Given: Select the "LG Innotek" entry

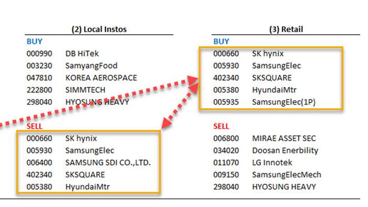Looking at the screenshot, I should pyautogui.click(x=272, y=163).
